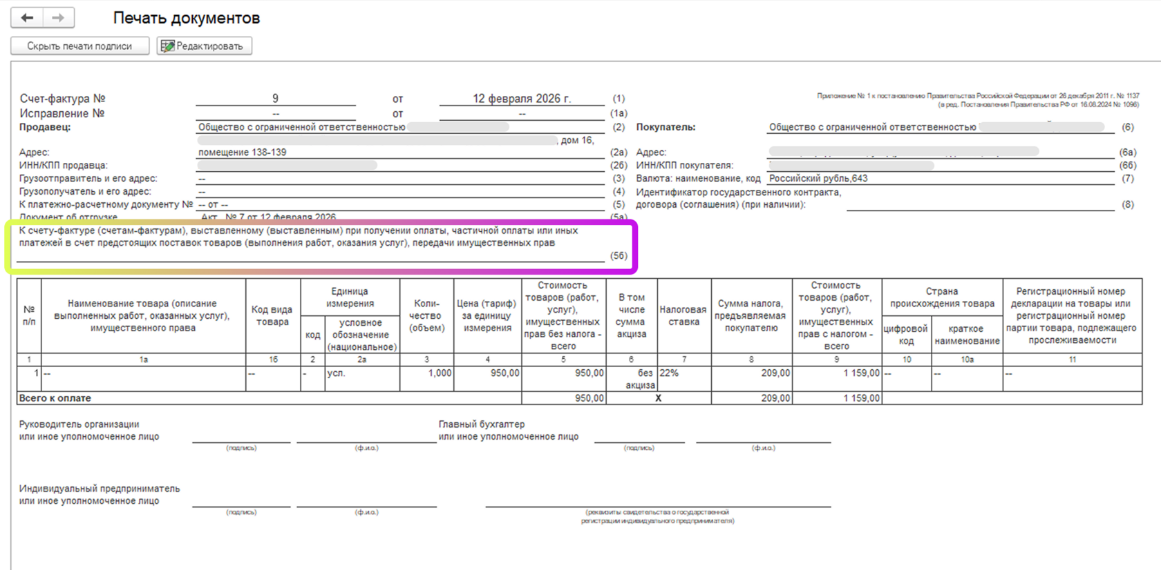The width and height of the screenshot is (1161, 570).
Task: Go back with the left arrow button
Action: pos(28,18)
